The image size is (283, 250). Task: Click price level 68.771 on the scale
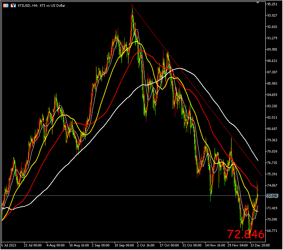(272, 231)
